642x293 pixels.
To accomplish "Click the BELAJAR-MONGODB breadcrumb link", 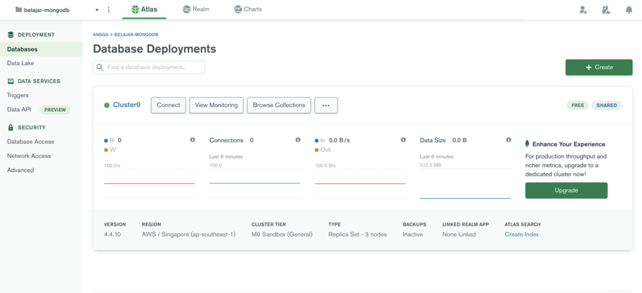I will [136, 35].
